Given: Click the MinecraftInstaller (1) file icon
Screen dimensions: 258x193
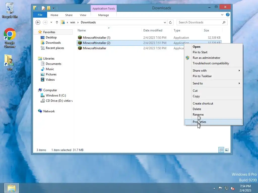Looking at the screenshot, I should (80, 38).
